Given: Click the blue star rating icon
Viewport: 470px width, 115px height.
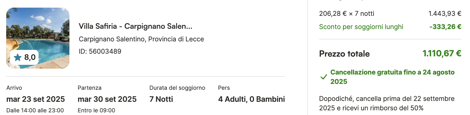Looking at the screenshot, I should tap(18, 57).
